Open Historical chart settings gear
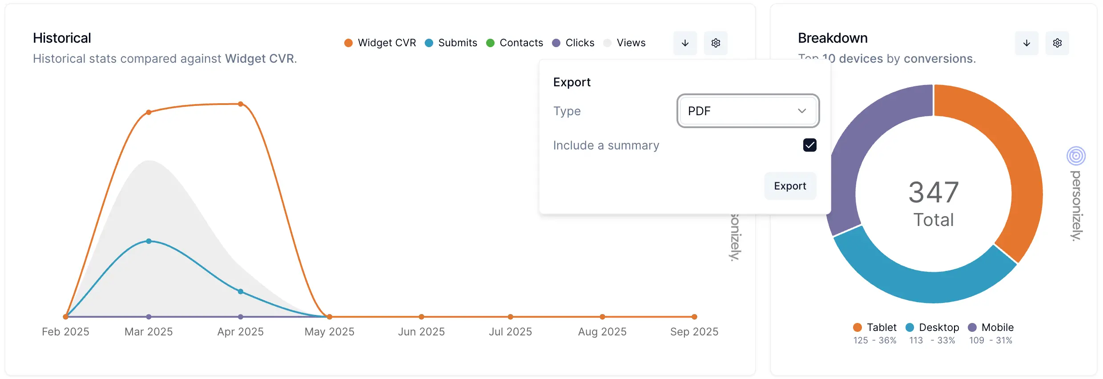Screen dimensions: 1103x379 pyautogui.click(x=716, y=43)
